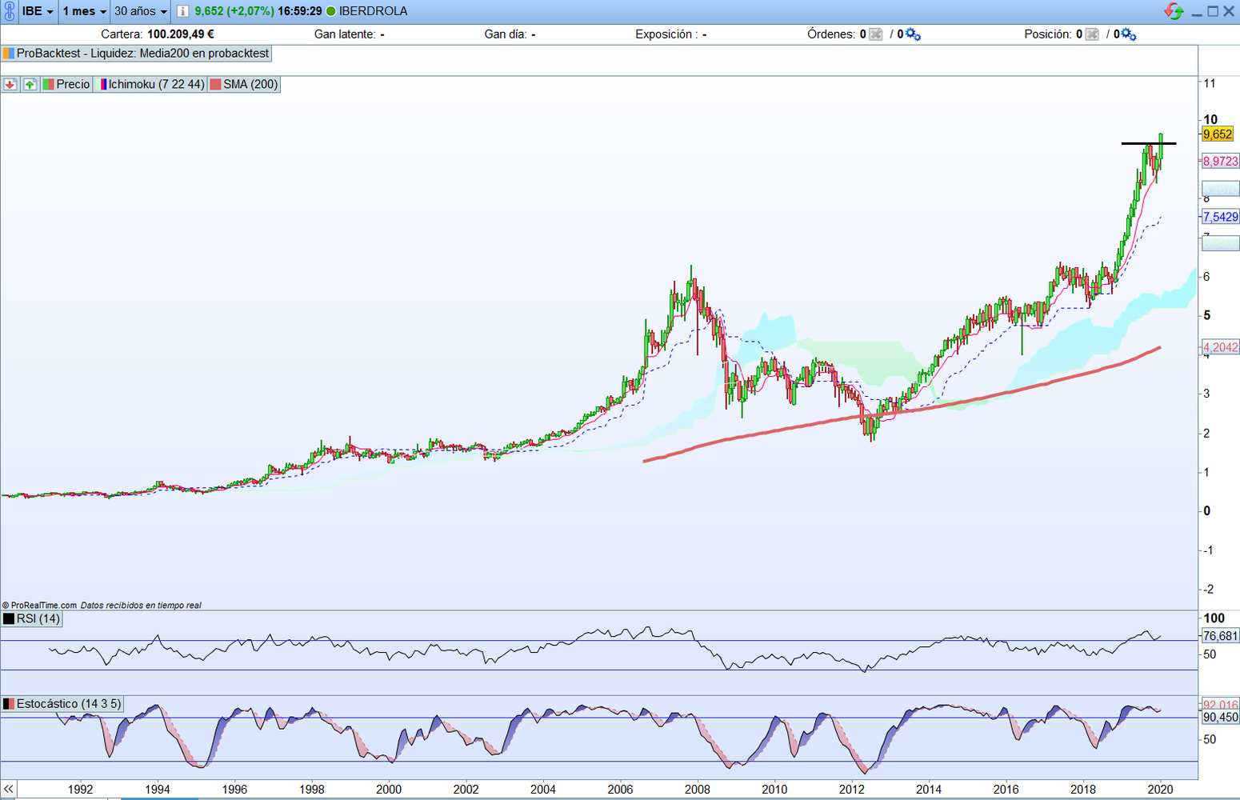Click the Gan latente label
Screen dimensions: 1240x800
345,34
